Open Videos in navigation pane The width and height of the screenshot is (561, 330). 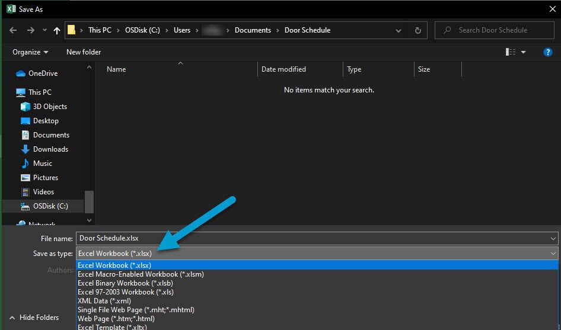pos(37,192)
